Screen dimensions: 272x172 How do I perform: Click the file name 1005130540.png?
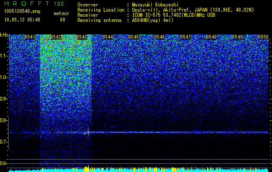[22, 12]
